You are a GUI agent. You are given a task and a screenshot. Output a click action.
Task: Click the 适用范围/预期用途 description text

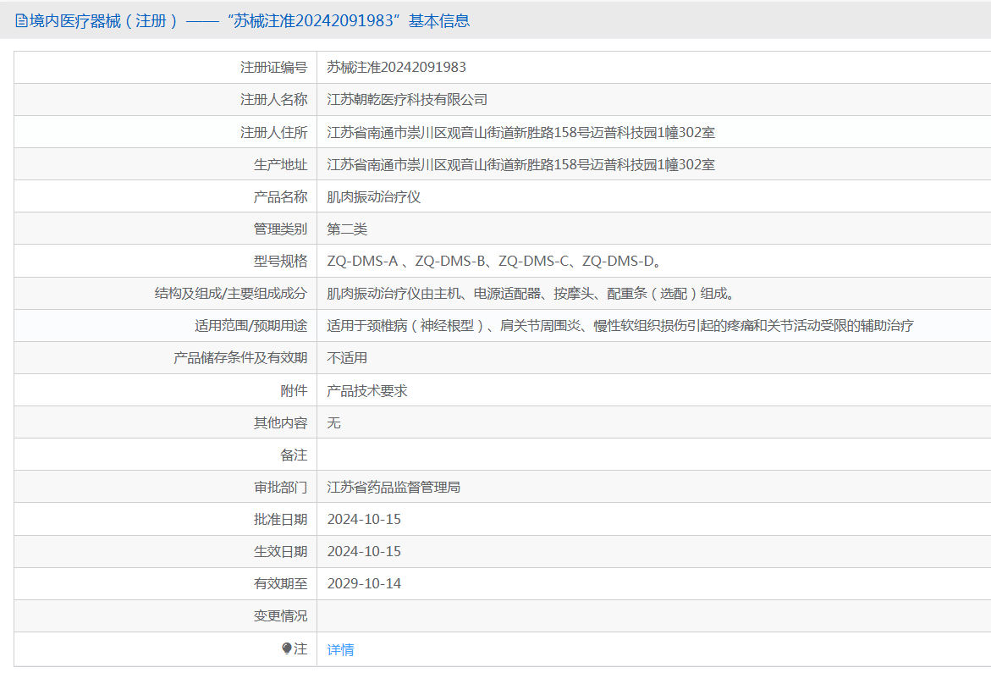click(x=620, y=326)
